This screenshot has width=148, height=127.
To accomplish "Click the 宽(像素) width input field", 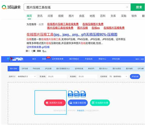I will coord(57,77).
